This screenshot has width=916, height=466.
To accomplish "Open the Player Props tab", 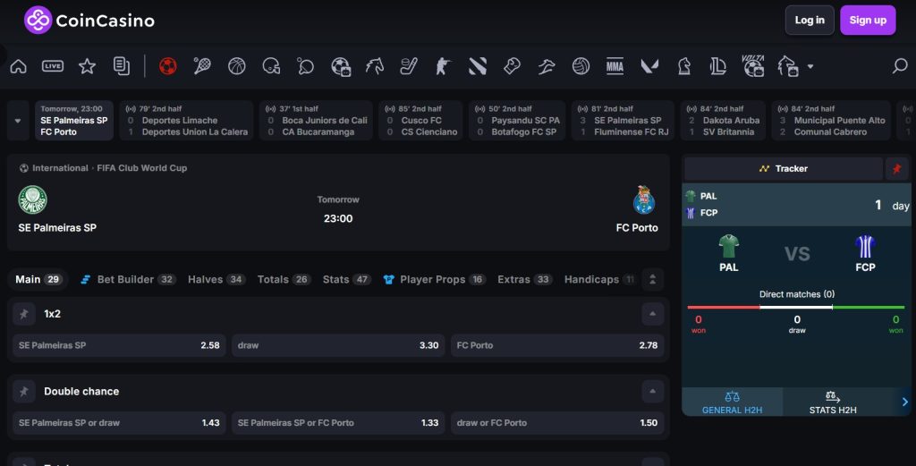I will coord(435,280).
